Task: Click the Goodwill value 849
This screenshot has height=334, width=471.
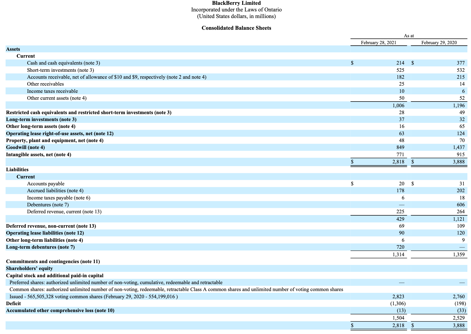Action: 401,147
